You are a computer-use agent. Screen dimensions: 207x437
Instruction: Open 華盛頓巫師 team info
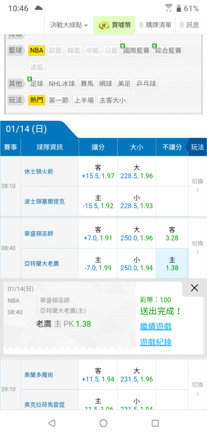[38, 233]
